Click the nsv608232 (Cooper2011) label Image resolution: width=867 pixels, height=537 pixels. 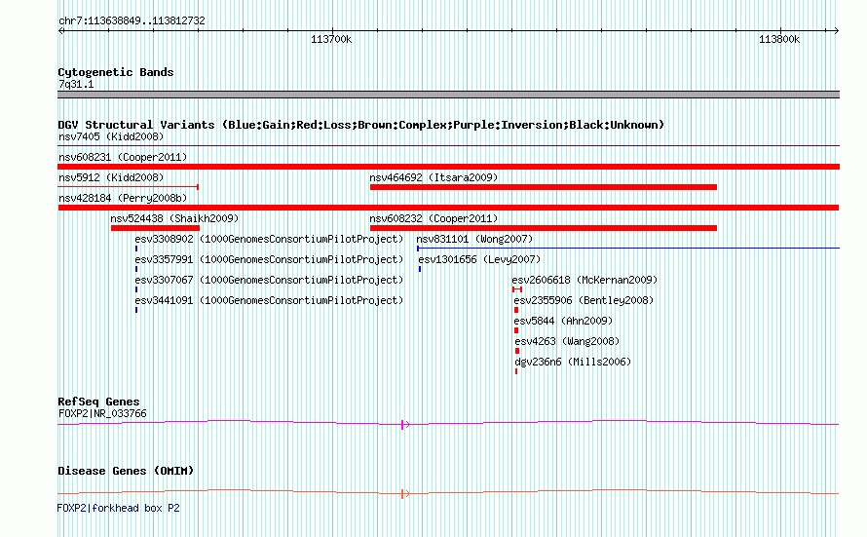[433, 218]
